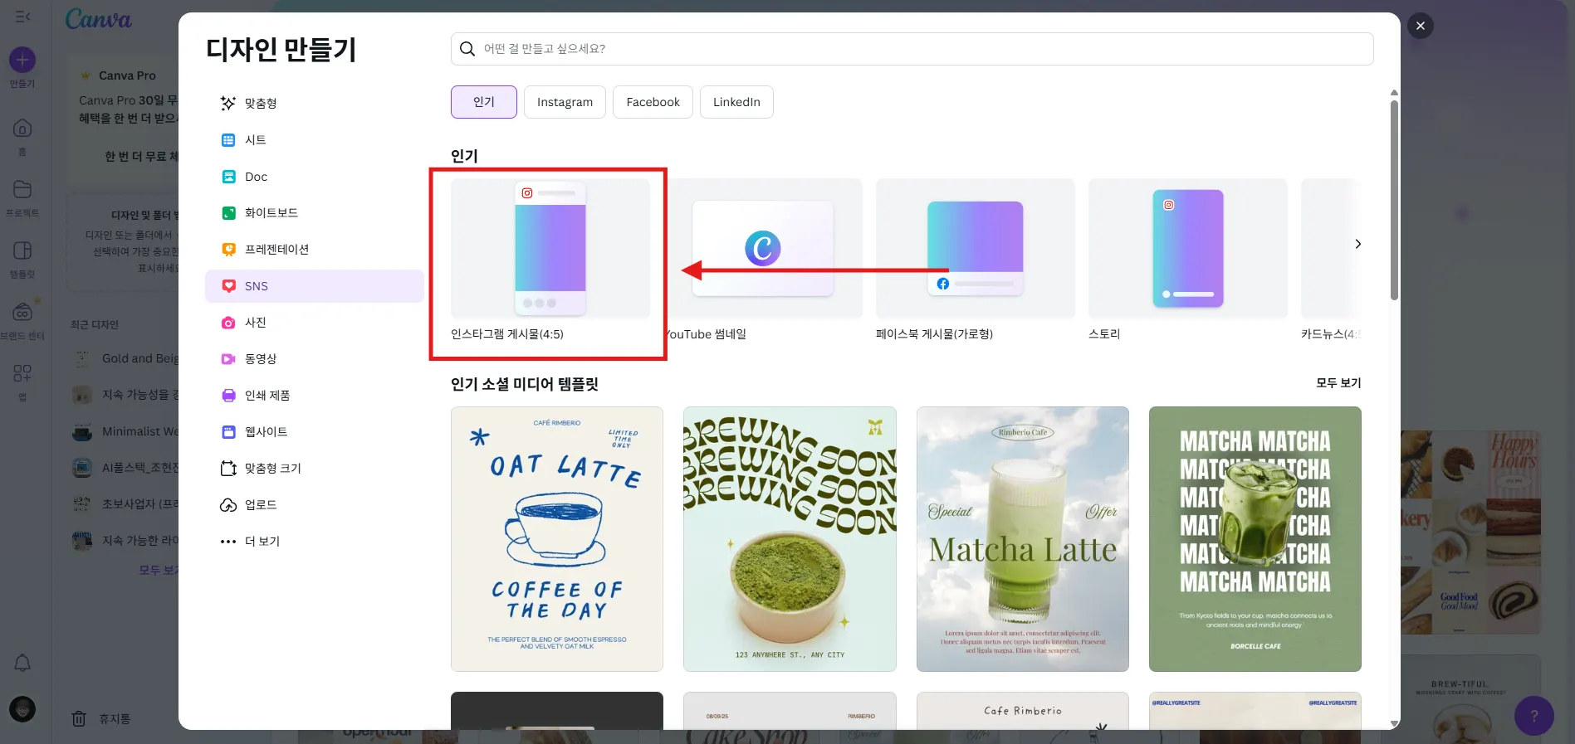Open the 브랜드 센터 icon in left rail
Screen dimensions: 1575x744
tap(22, 313)
